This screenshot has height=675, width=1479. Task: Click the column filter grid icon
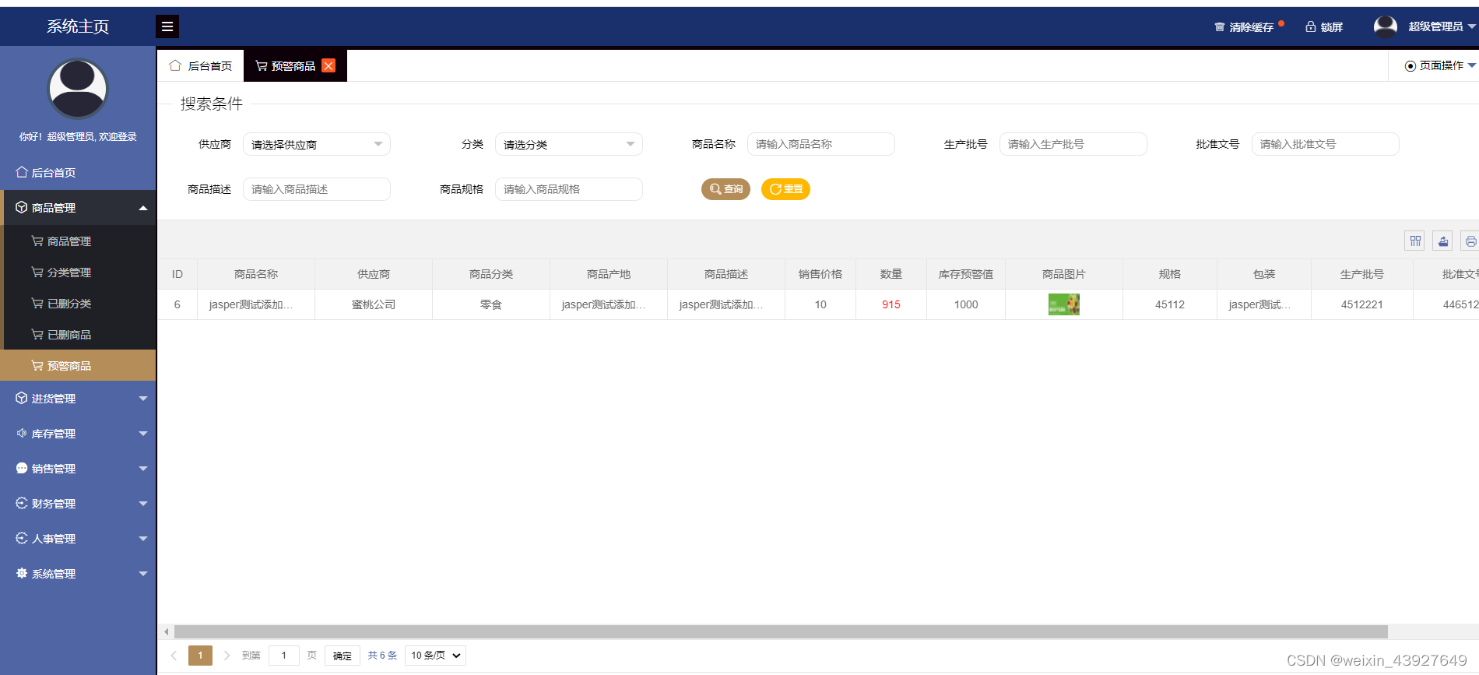[1415, 241]
